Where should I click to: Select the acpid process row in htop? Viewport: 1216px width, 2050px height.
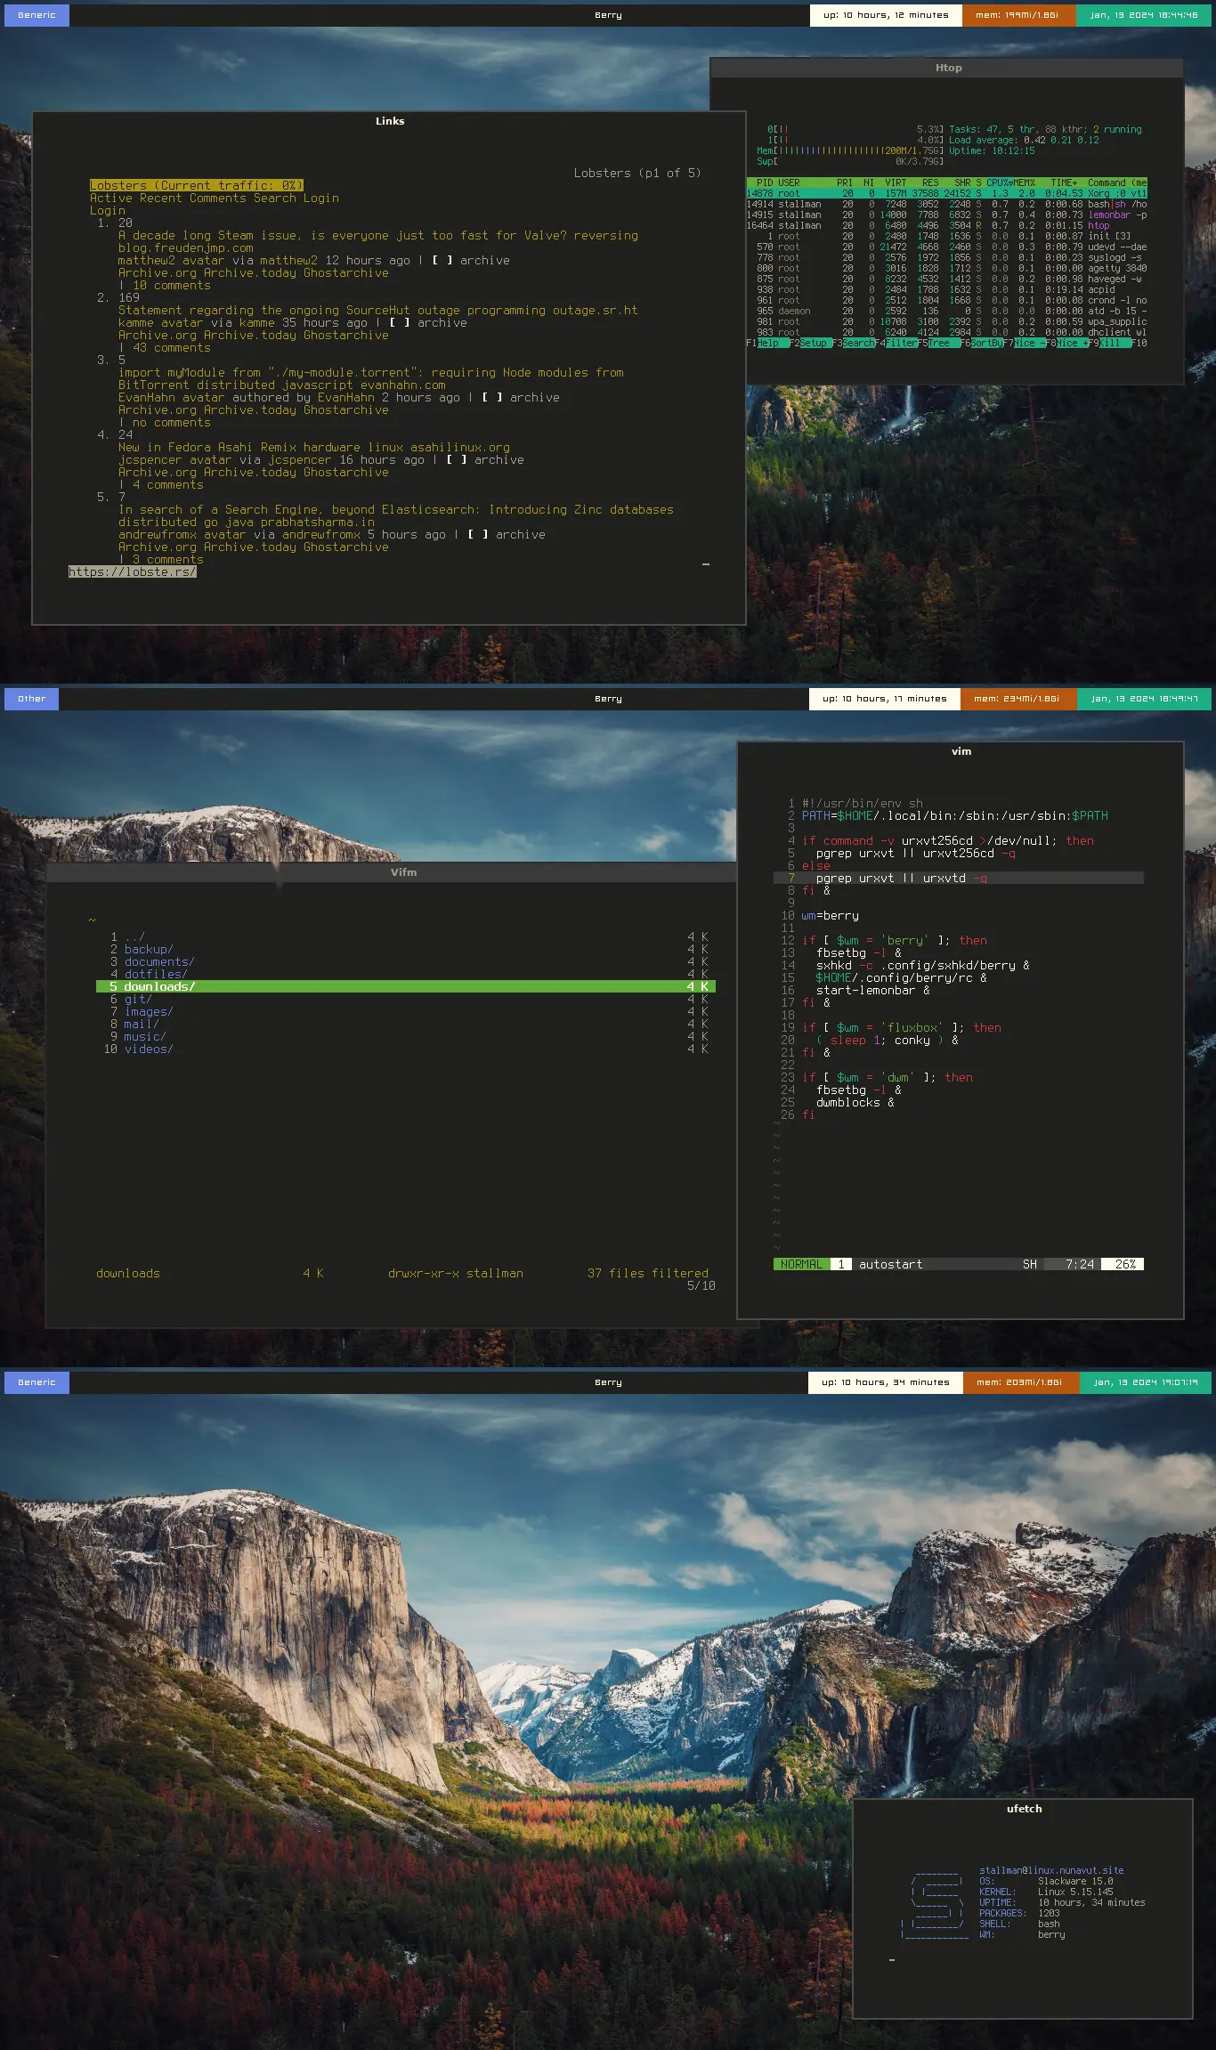[946, 289]
